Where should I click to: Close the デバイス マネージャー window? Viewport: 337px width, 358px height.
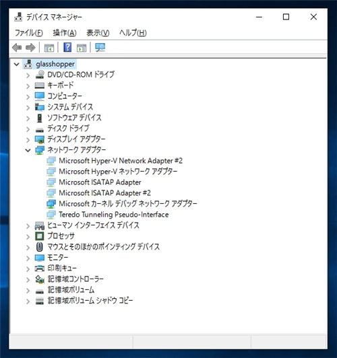tap(313, 17)
